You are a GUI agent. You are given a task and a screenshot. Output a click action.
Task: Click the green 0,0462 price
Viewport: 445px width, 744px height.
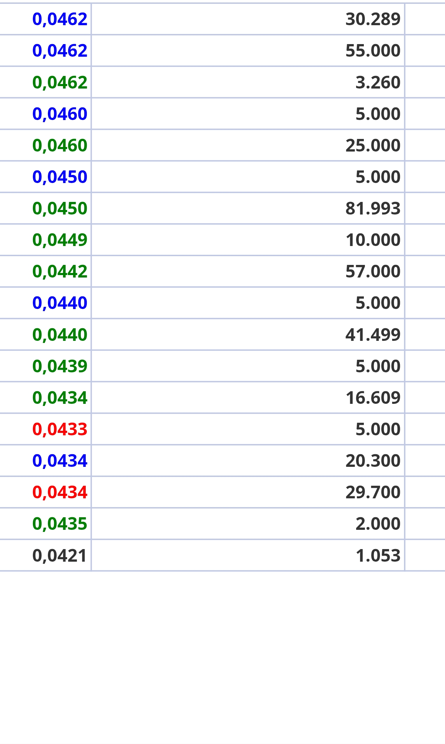point(59,82)
